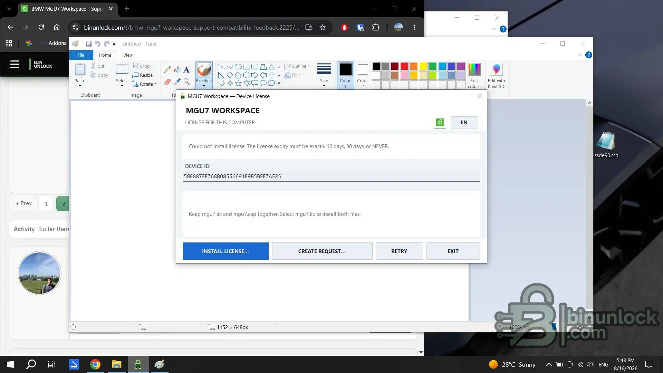The height and width of the screenshot is (373, 663).
Task: Select the Color 1 foreground swatch
Action: [x=345, y=76]
